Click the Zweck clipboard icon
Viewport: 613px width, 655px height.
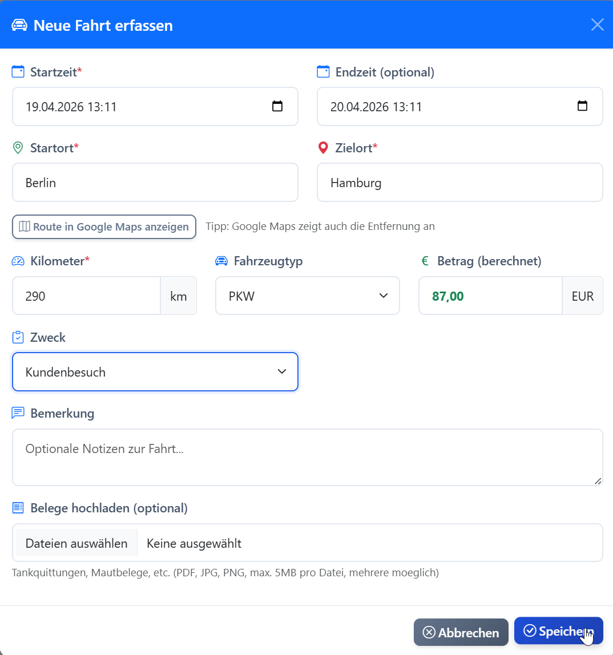point(18,337)
